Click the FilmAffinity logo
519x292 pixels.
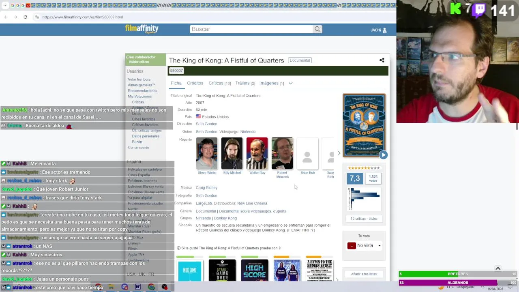(x=142, y=29)
